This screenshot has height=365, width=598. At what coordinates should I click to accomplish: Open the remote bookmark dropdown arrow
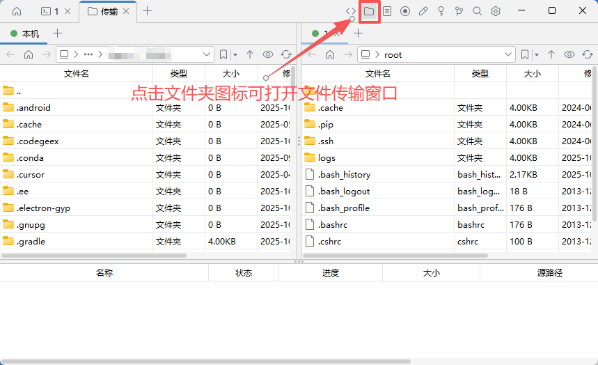click(x=537, y=54)
